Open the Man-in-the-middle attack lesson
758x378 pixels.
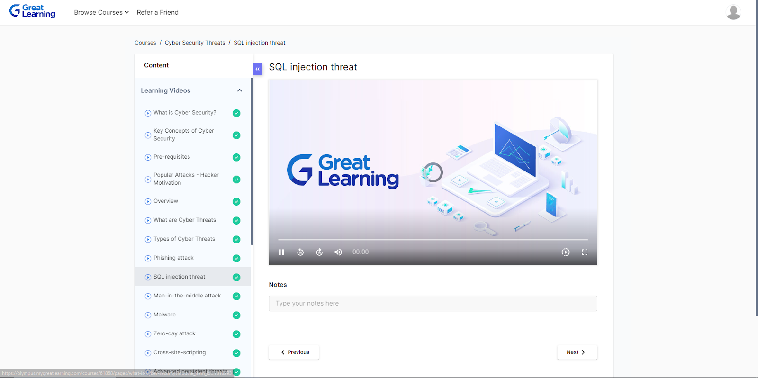(187, 296)
